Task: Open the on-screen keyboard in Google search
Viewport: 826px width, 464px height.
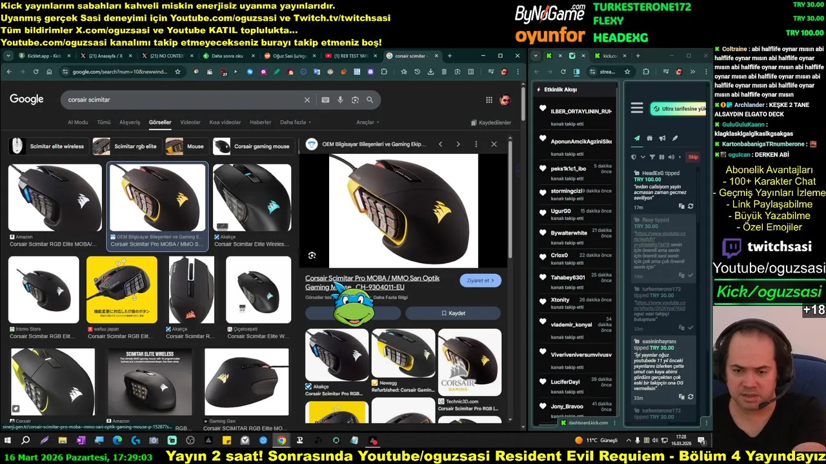Action: click(325, 100)
